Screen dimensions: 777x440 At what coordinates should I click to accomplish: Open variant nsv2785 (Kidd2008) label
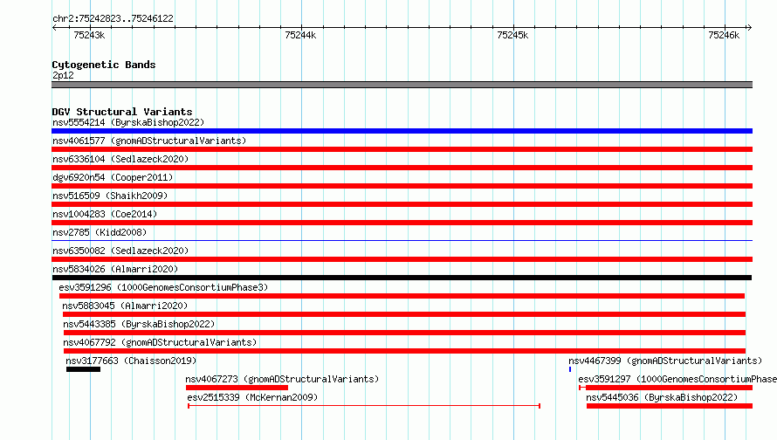click(x=100, y=232)
